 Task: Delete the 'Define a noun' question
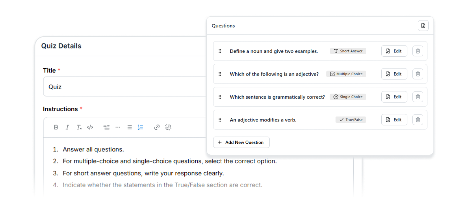[418, 51]
